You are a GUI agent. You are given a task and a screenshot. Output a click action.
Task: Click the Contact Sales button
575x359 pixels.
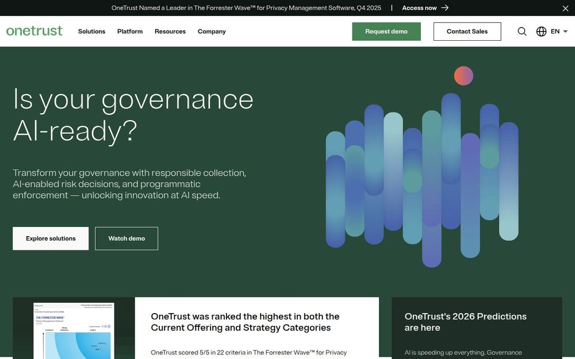(x=467, y=32)
